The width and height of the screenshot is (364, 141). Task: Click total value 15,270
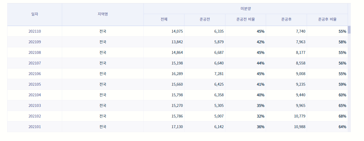coord(177,105)
